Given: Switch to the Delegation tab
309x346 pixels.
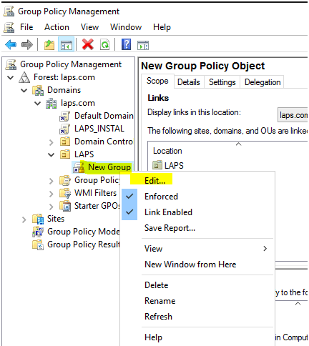Looking at the screenshot, I should point(263,82).
